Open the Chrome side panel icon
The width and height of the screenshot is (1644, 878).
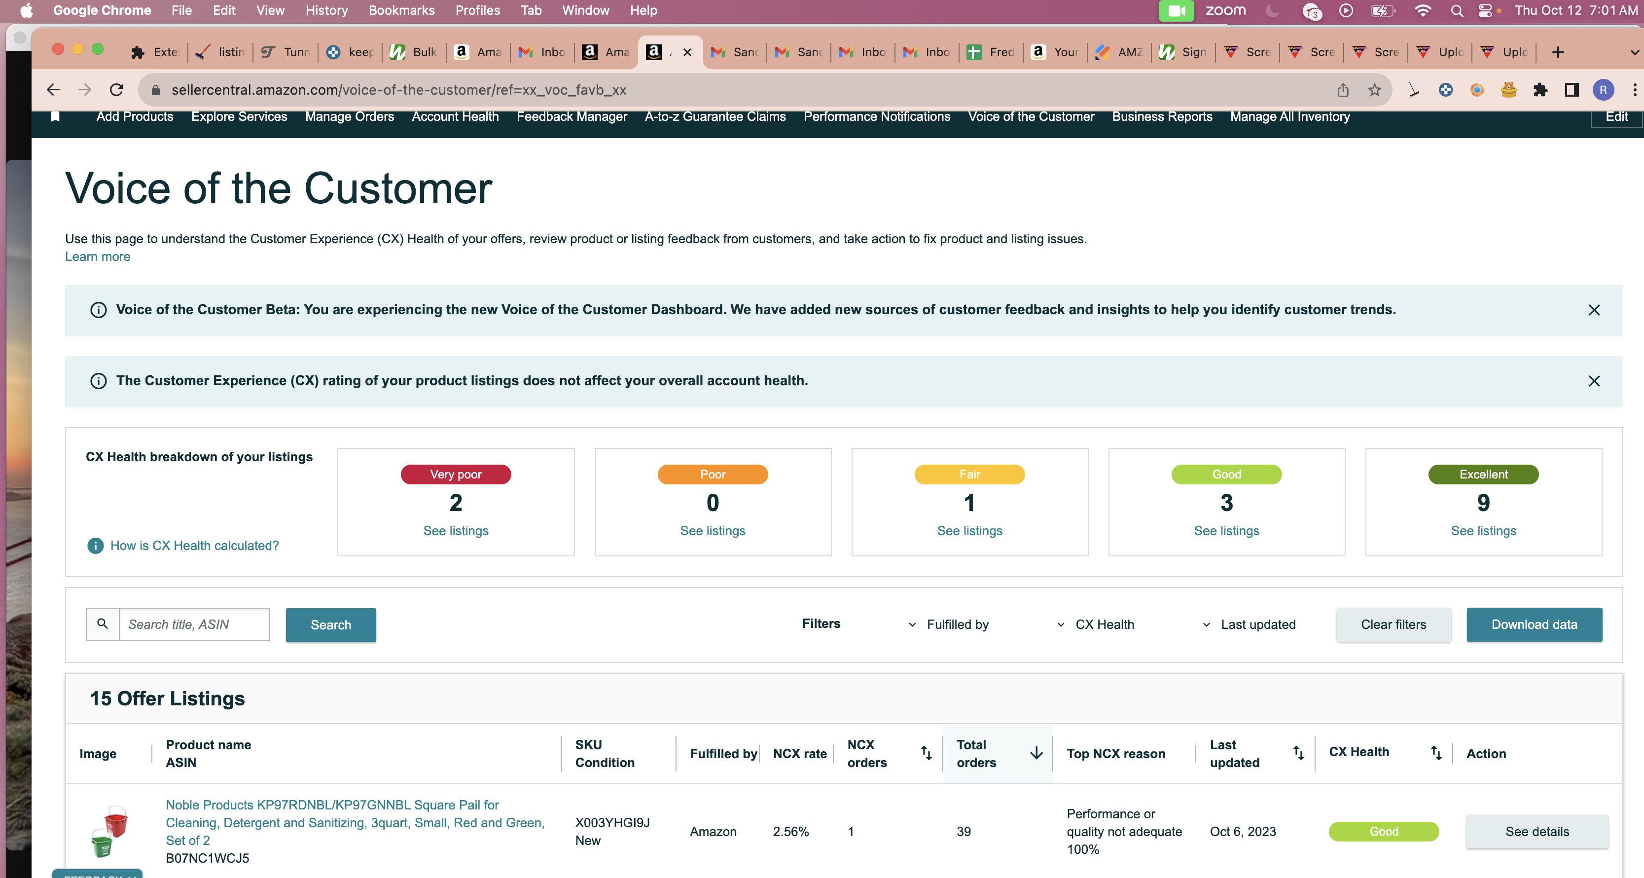[x=1572, y=90]
